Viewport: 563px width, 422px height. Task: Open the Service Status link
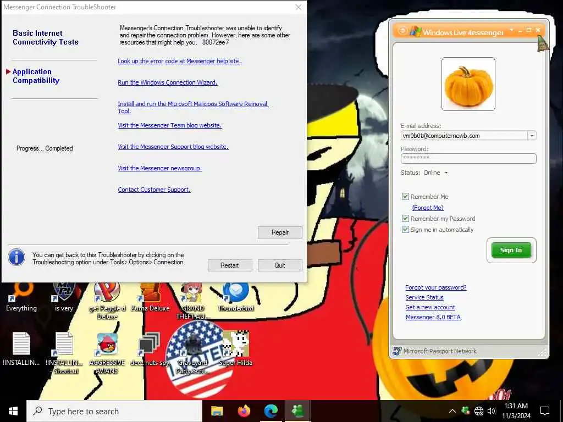point(424,297)
